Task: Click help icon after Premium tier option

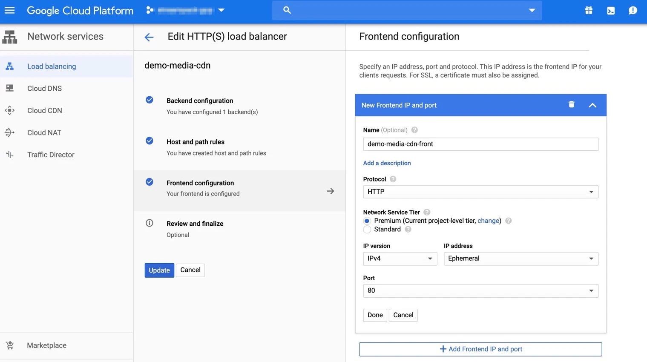Action: [509, 221]
